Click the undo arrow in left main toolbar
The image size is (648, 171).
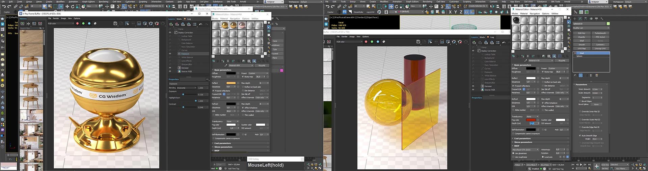point(3,6)
